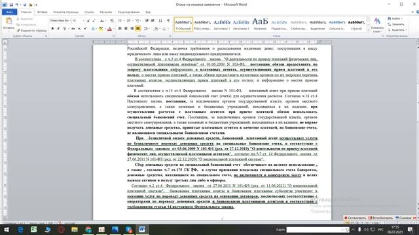Viewport: 419px width, 235px height.
Task: Open Paragraph dialog launcher
Action: click(170, 36)
